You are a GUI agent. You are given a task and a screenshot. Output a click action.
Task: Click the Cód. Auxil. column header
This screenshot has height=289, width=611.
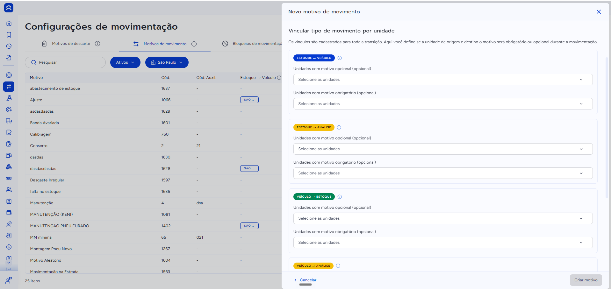[206, 78]
